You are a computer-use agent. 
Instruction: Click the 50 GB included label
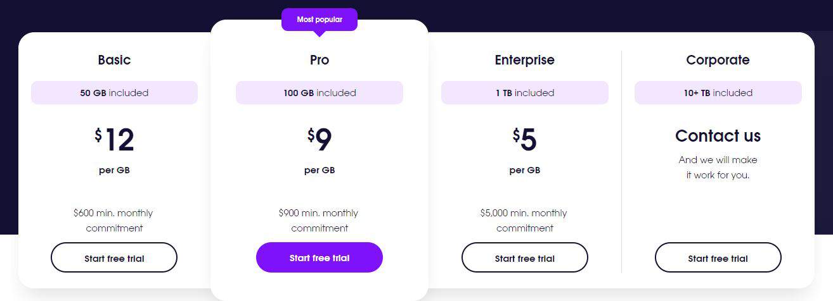[x=114, y=92]
